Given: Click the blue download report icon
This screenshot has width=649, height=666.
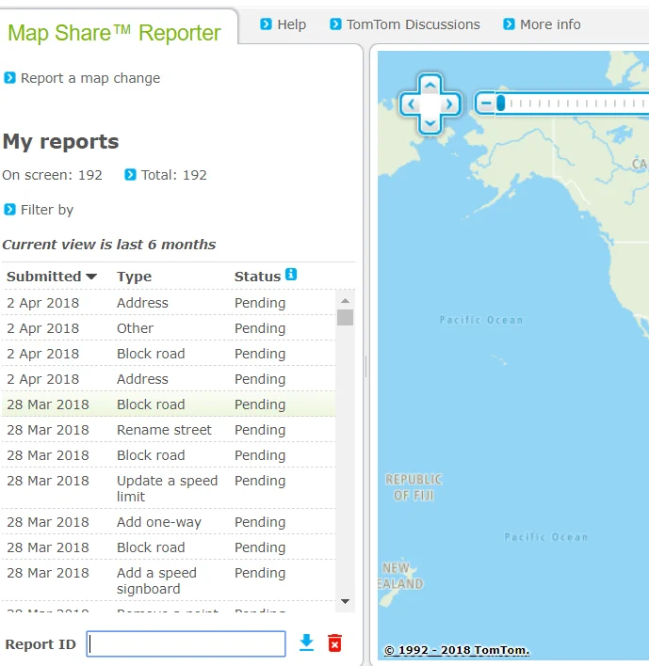Looking at the screenshot, I should pos(306,642).
